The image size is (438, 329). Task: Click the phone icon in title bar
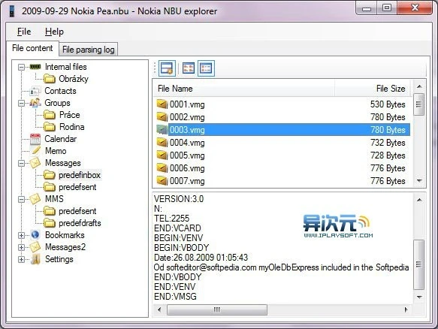click(12, 11)
